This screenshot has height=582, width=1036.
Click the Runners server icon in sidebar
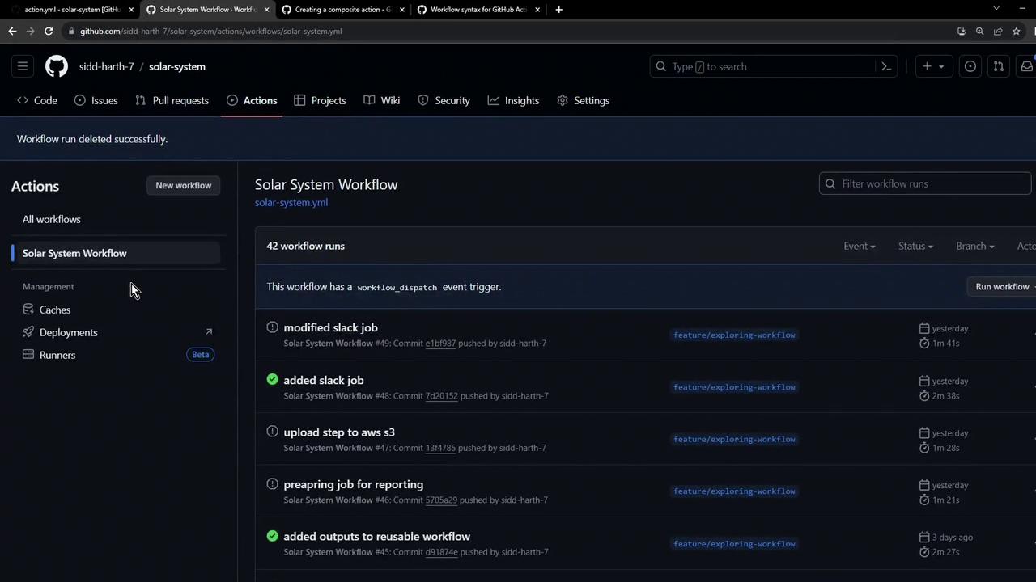[x=28, y=355]
